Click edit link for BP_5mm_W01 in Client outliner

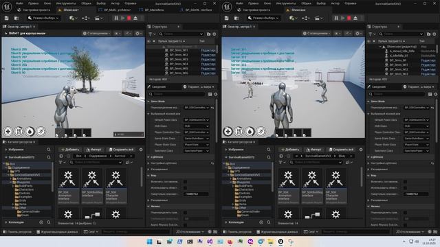tap(208, 50)
